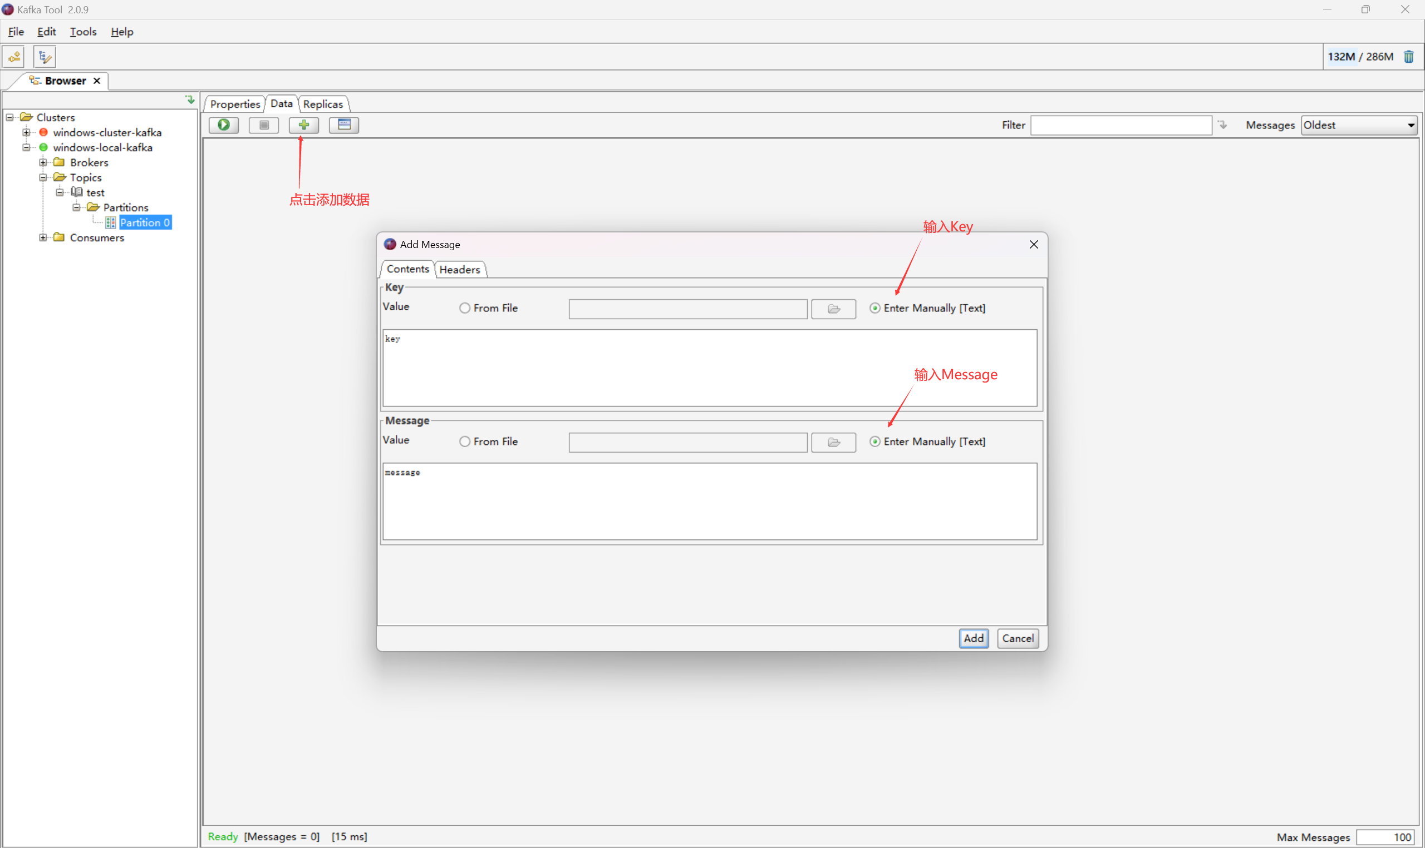Click the refresh arrow above cluster tree
Viewport: 1425px width, 848px height.
click(190, 100)
